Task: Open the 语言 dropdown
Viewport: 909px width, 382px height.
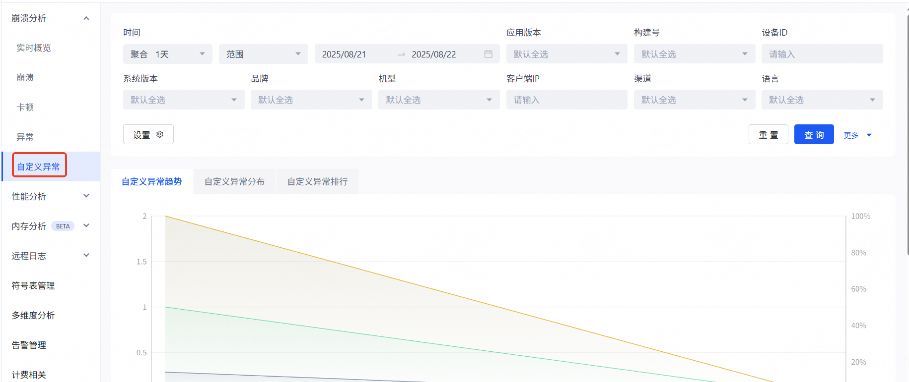Action: tap(822, 100)
